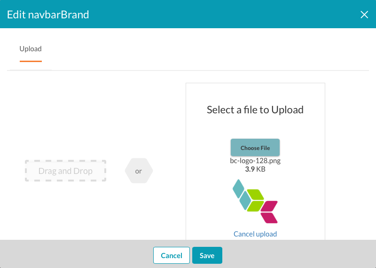Dismiss changes with the Cancel button

172,255
